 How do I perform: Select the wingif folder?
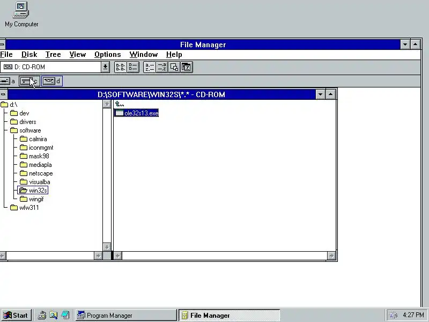tap(32, 199)
